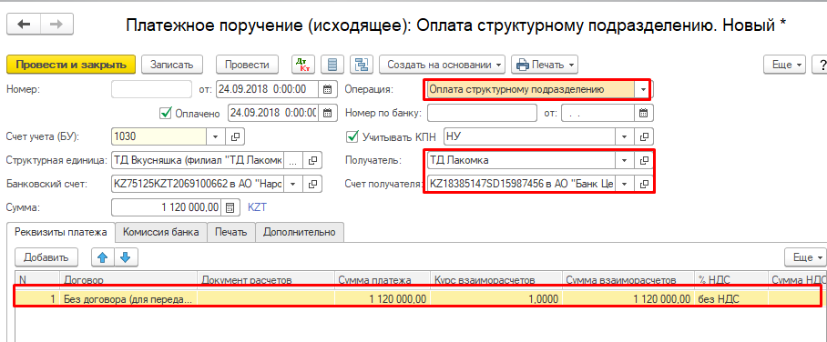
Task: Expand the Счет получателя dropdown
Action: (625, 184)
